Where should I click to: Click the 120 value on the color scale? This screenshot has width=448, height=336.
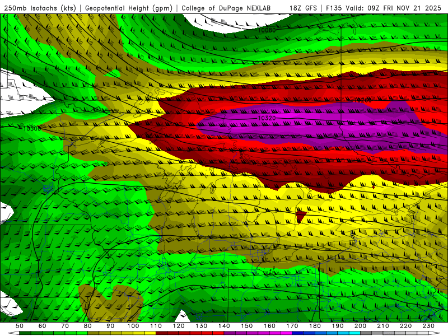179,326
